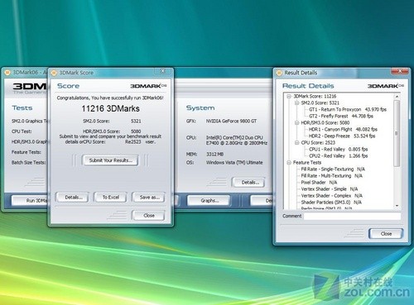Click Run 3DMark button in main window
This screenshot has height=305, width=414.
(30, 201)
